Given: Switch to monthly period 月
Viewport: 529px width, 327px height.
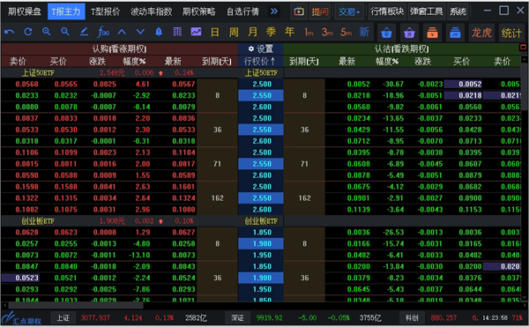Looking at the screenshot, I should [252, 32].
